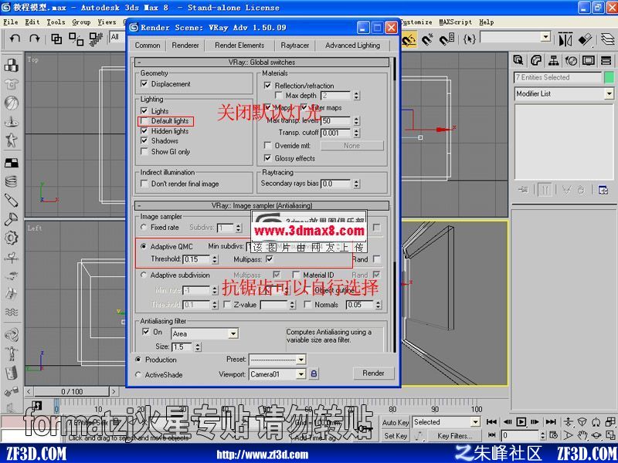Click the Field-of-View viewport tool
618x463 pixels.
(569, 435)
